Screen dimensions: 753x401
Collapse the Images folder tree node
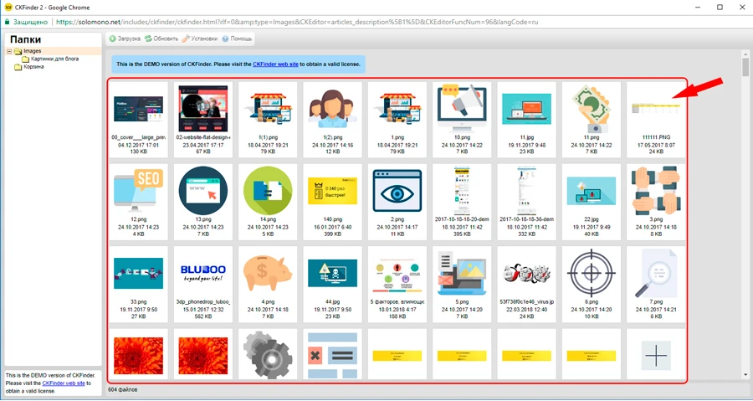[x=8, y=51]
